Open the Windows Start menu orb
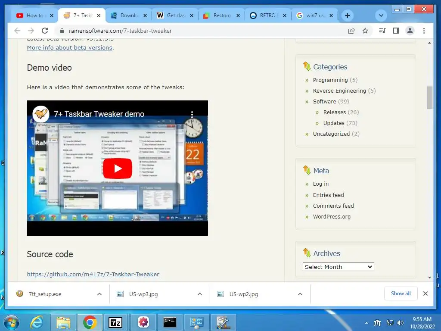The height and width of the screenshot is (331, 441). 11,322
